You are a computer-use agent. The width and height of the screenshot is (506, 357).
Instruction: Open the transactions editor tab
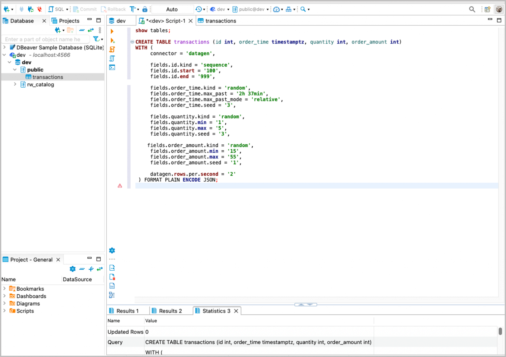click(217, 21)
